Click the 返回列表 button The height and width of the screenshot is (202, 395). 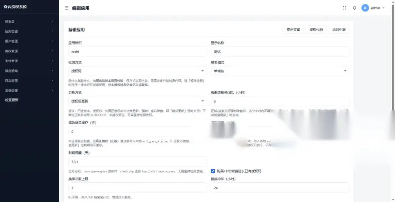pos(339,30)
